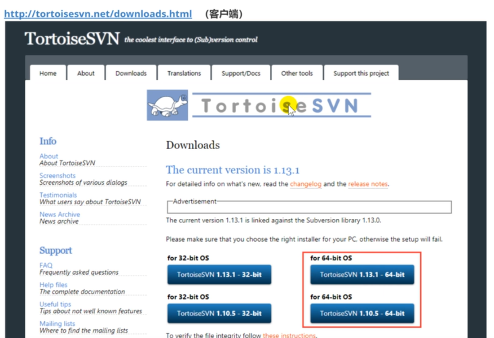Click 'Where to find the mailing lists' text

pyautogui.click(x=84, y=330)
